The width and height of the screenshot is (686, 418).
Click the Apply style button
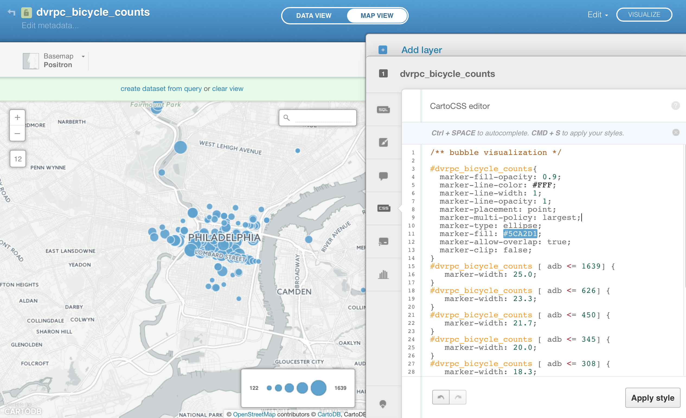(652, 398)
